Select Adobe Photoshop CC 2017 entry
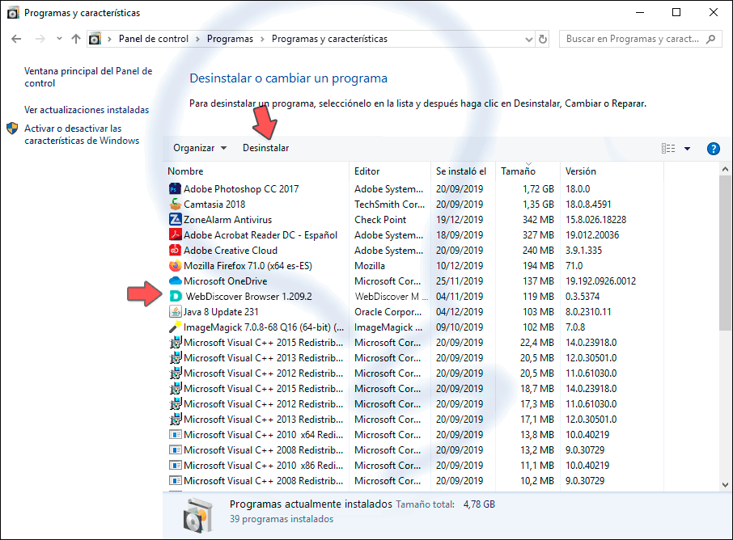 pyautogui.click(x=241, y=188)
